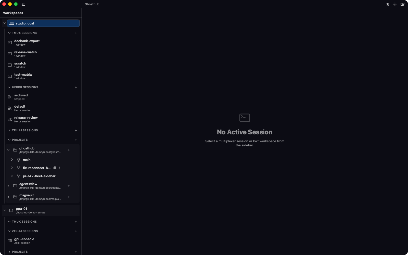Collapse the Tmux Sessions section under studio.local
This screenshot has width=408, height=255.
[x=9, y=33]
